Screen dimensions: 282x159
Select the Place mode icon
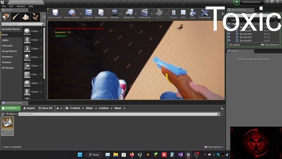click(6, 17)
